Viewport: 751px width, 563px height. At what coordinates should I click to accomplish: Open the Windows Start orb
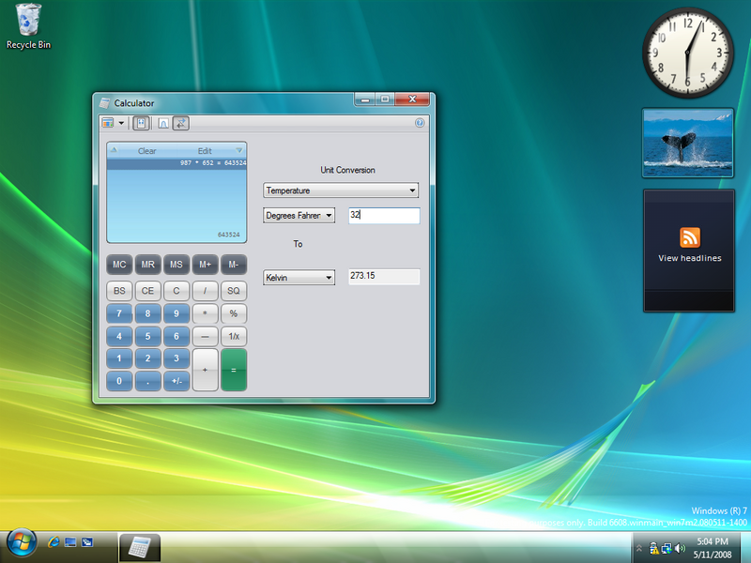(21, 542)
